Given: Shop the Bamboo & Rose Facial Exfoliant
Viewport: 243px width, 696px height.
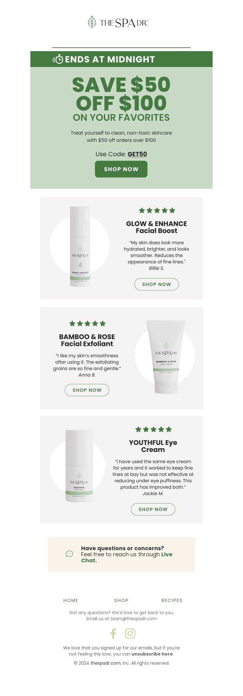Looking at the screenshot, I should [x=87, y=390].
